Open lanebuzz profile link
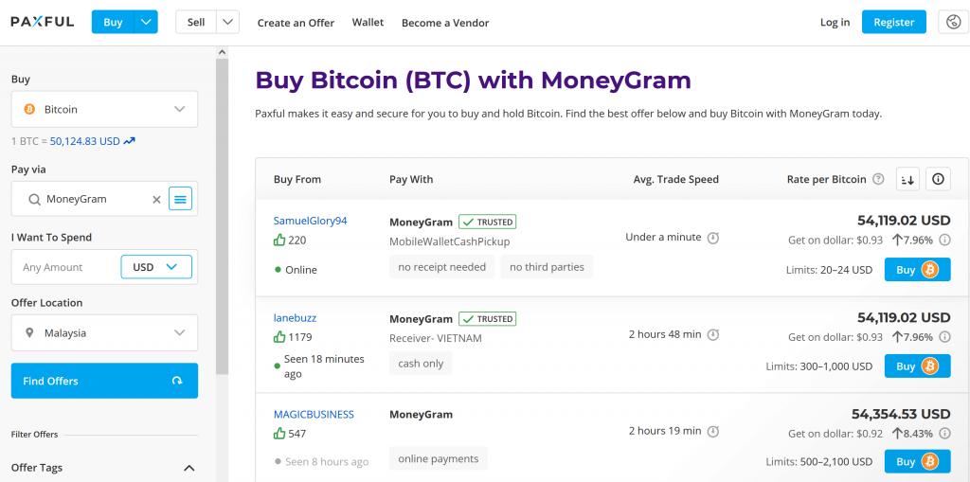Image resolution: width=970 pixels, height=482 pixels. click(296, 318)
